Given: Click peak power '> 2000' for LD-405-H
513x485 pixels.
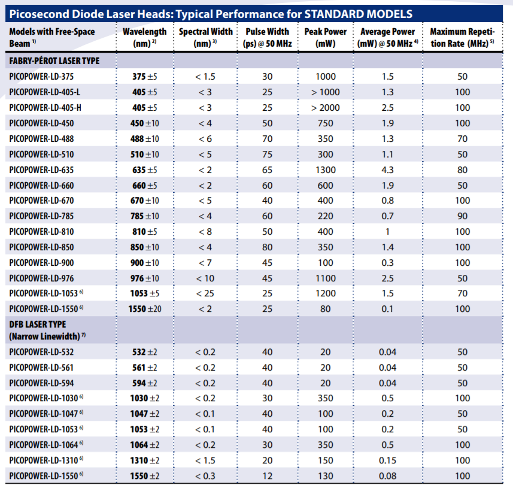Looking at the screenshot, I should (326, 108).
